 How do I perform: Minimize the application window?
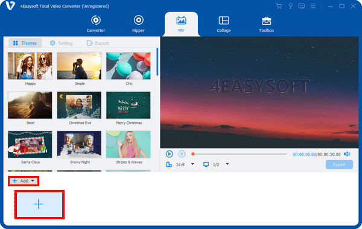pyautogui.click(x=331, y=6)
